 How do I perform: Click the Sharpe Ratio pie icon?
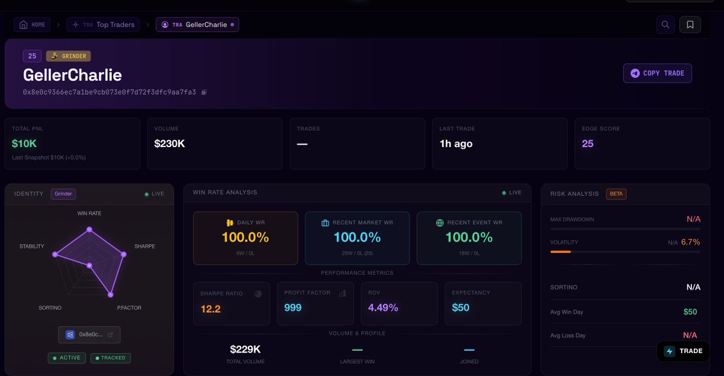click(x=258, y=293)
